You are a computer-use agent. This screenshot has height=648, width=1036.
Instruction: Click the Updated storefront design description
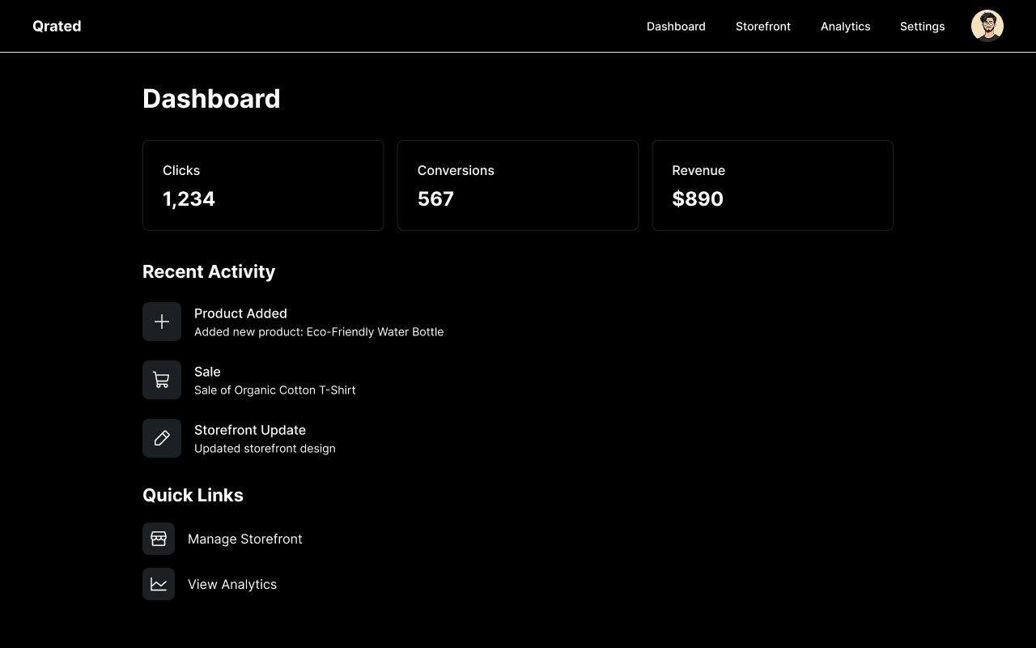(x=265, y=449)
